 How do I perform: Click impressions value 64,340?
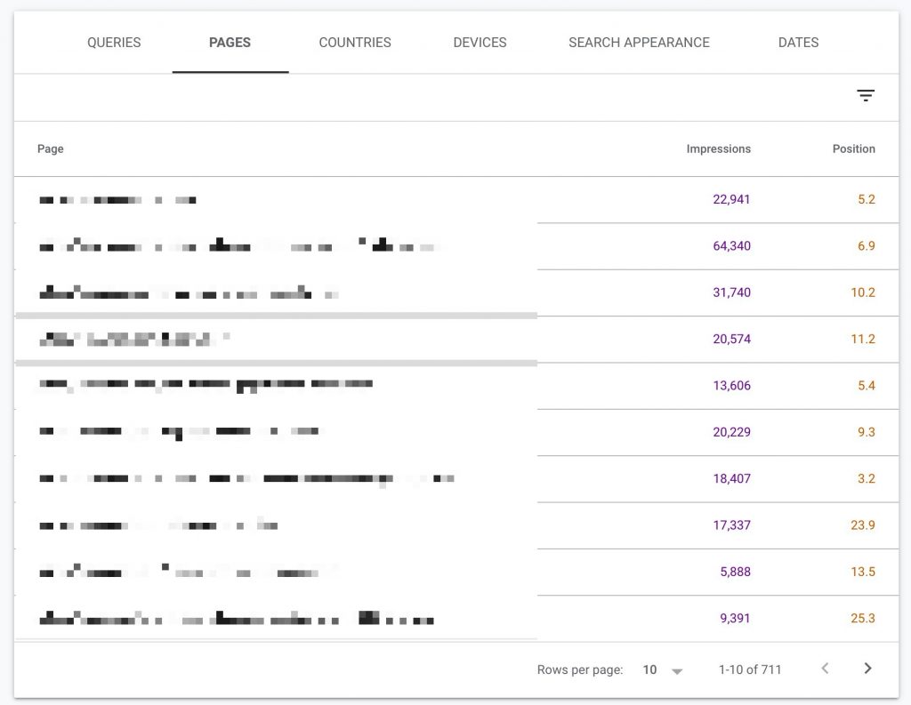coord(731,245)
